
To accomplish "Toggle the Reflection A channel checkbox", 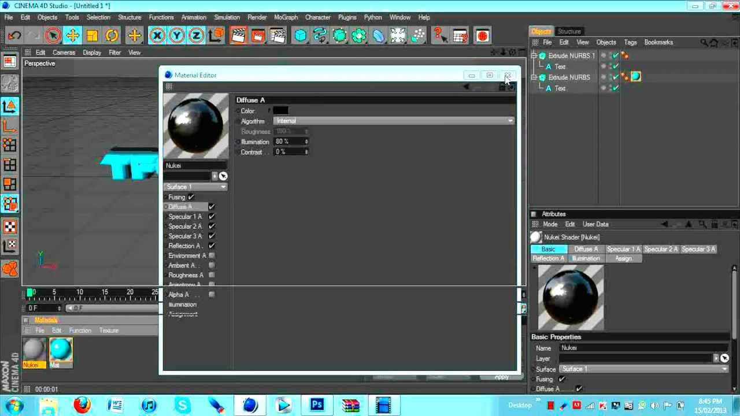I will [212, 246].
